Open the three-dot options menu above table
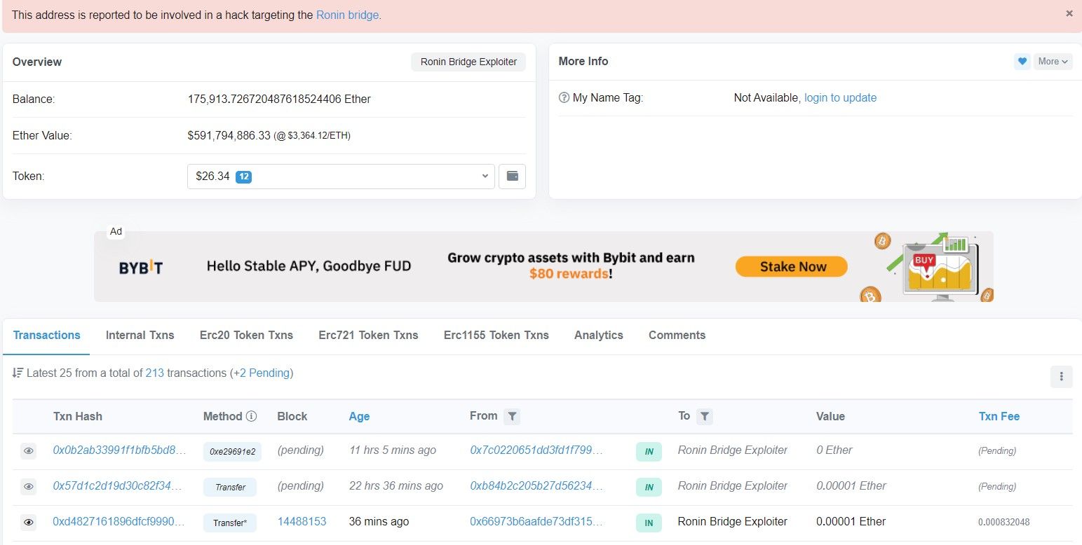The width and height of the screenshot is (1082, 545). pos(1061,377)
